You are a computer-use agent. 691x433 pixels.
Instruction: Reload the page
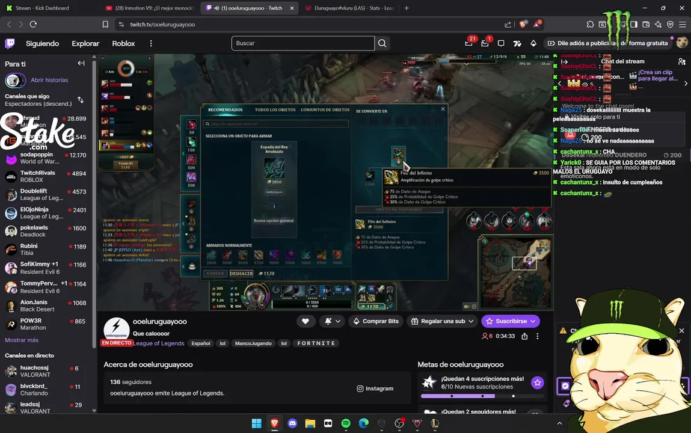pyautogui.click(x=33, y=24)
